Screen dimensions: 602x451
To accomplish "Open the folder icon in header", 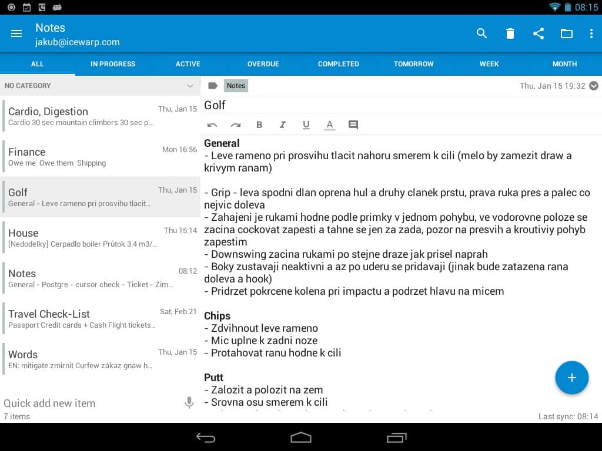I will pos(567,34).
